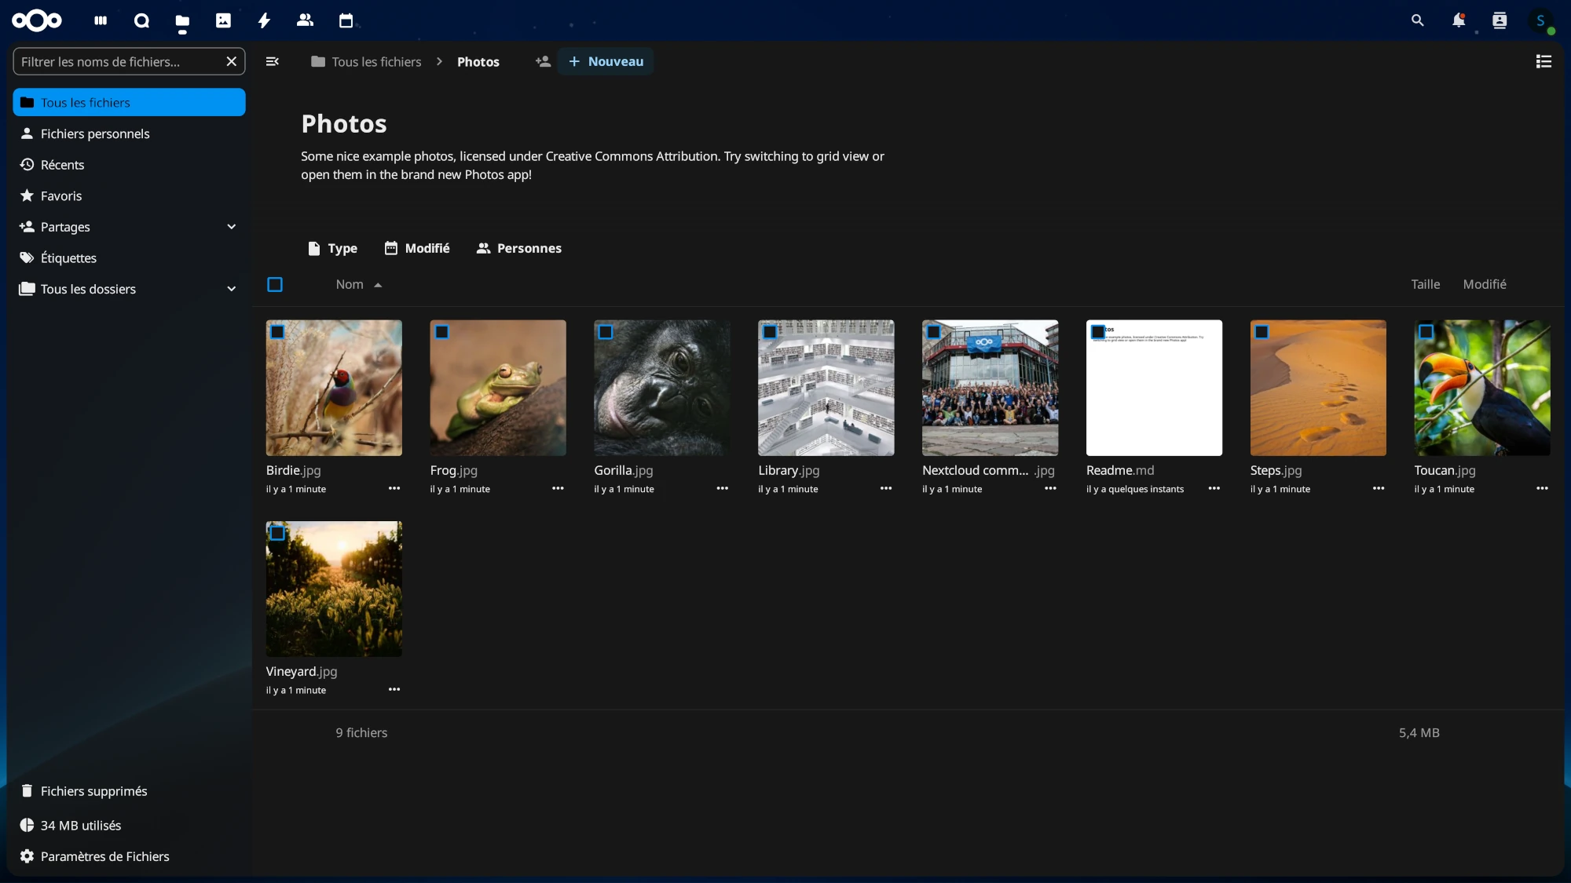Open the contacts menu icon in header

point(1500,20)
